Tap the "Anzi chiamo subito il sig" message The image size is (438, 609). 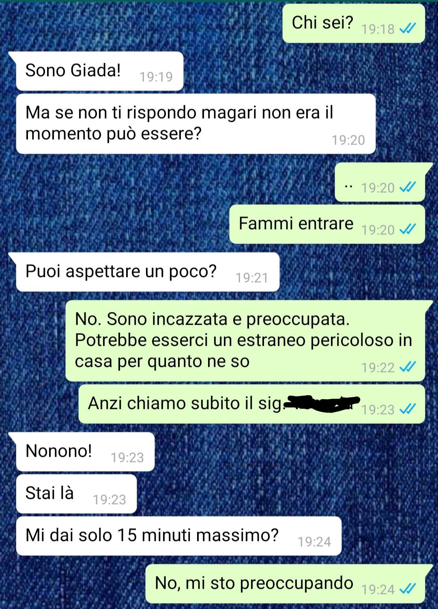tap(252, 404)
